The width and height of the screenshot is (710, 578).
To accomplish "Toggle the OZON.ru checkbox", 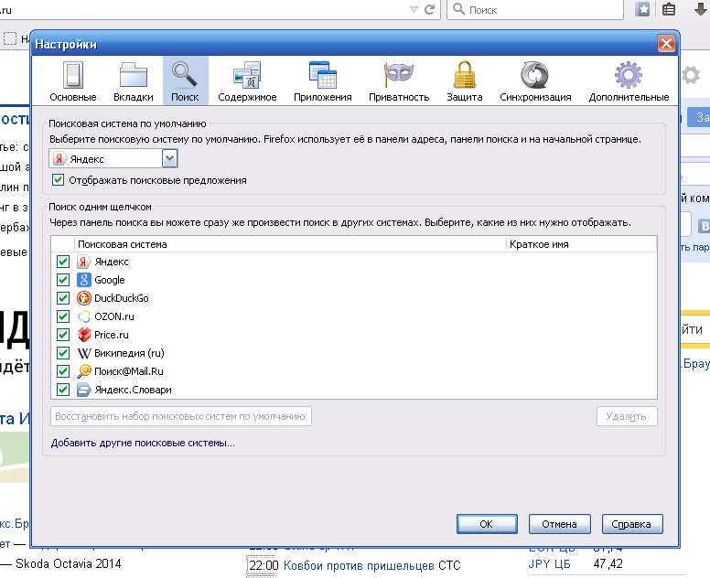I will coord(63,316).
